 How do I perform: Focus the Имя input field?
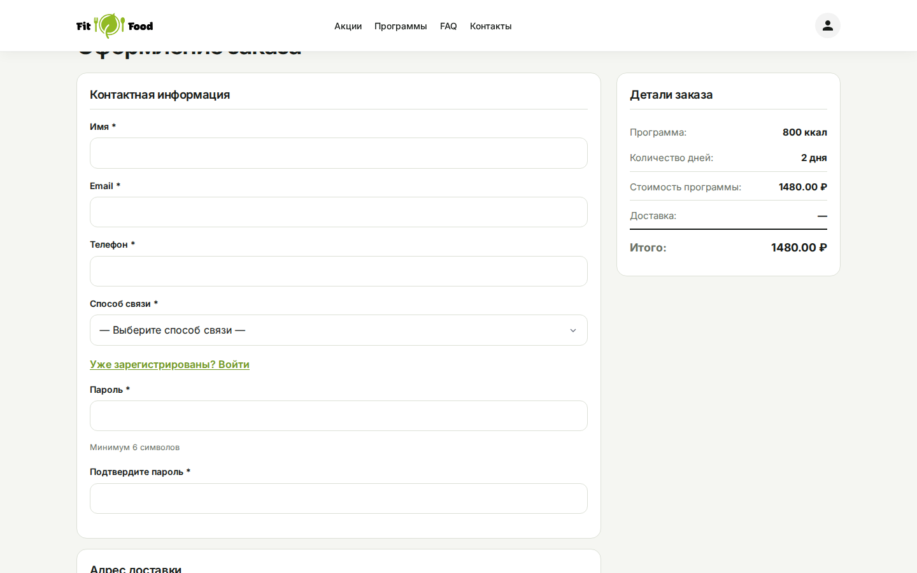click(x=339, y=153)
